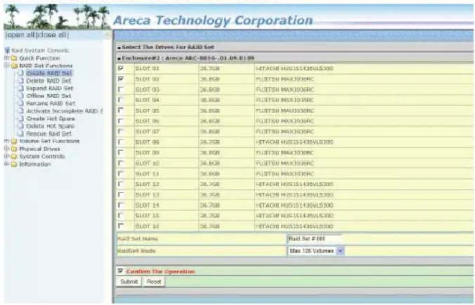Check the SLOT 14 drive checkbox
475x305 pixels.
click(121, 205)
